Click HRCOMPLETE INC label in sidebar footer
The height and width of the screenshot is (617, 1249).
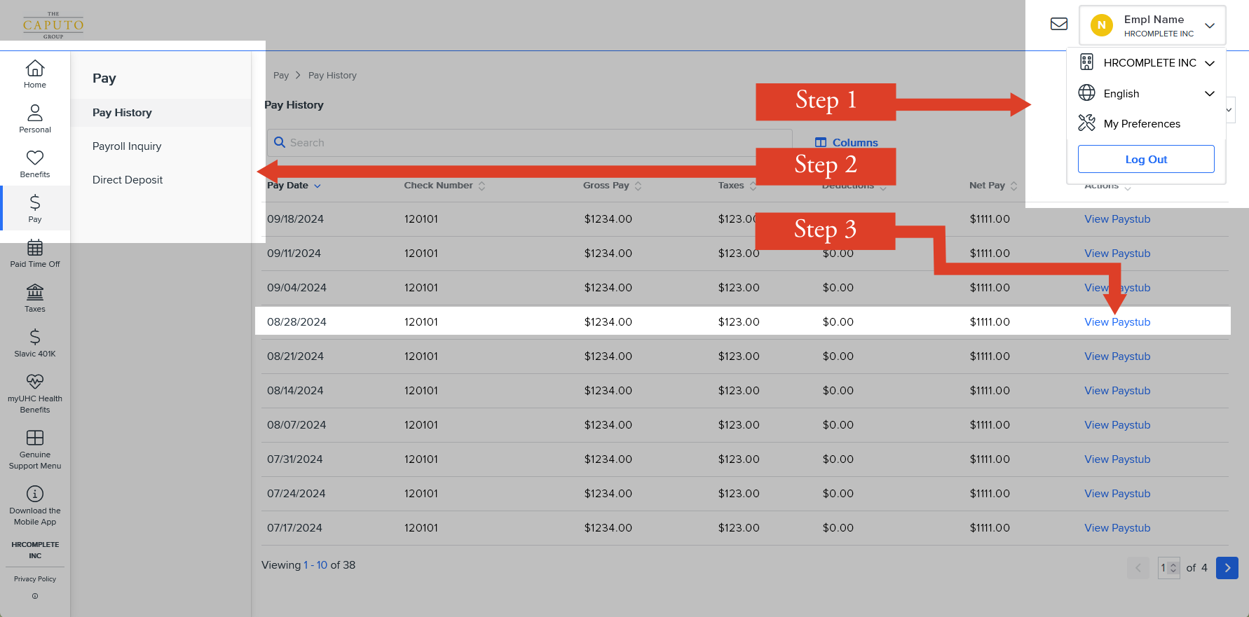click(35, 550)
